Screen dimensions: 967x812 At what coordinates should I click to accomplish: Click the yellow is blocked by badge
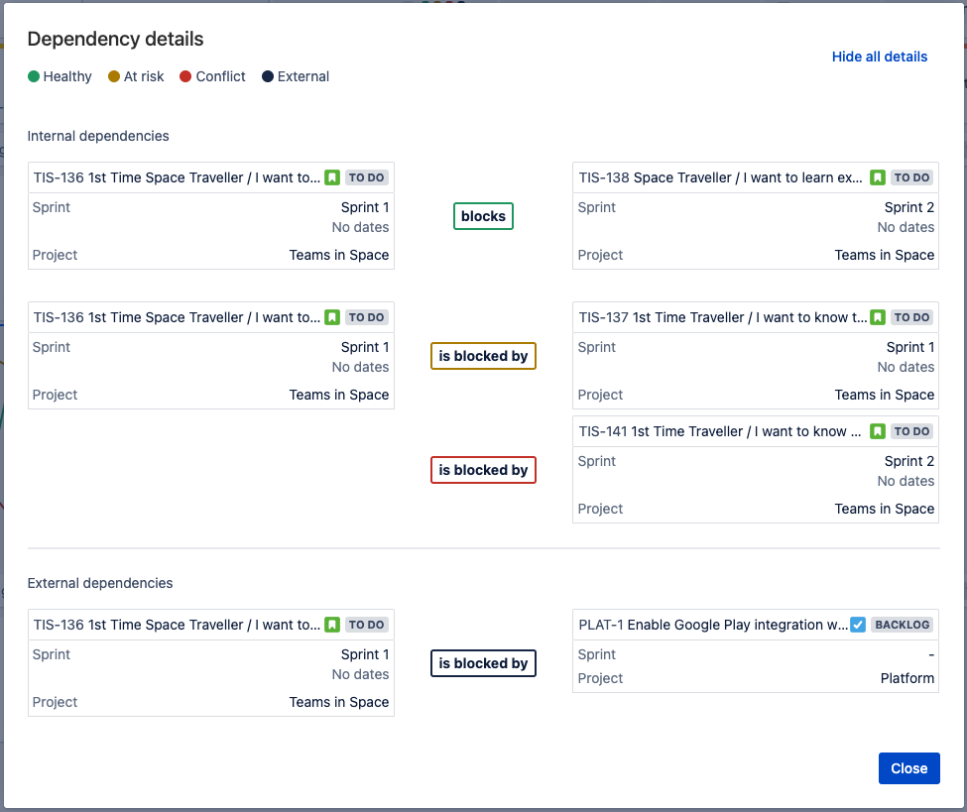coord(483,355)
